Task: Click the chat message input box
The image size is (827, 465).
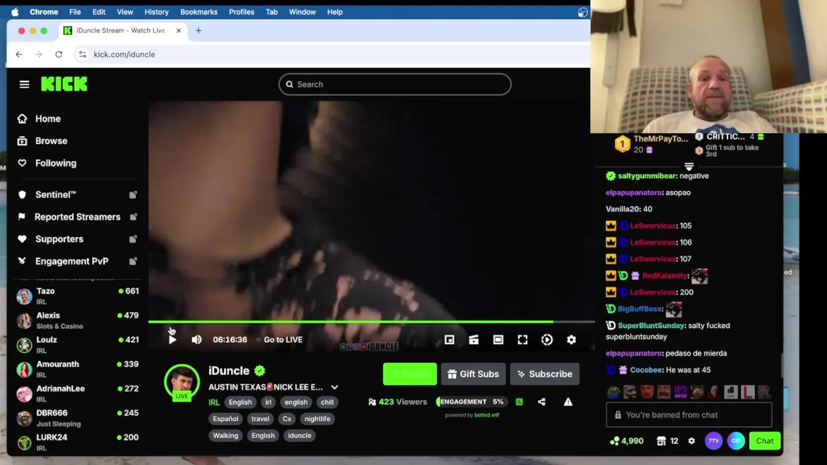Action: click(x=689, y=415)
